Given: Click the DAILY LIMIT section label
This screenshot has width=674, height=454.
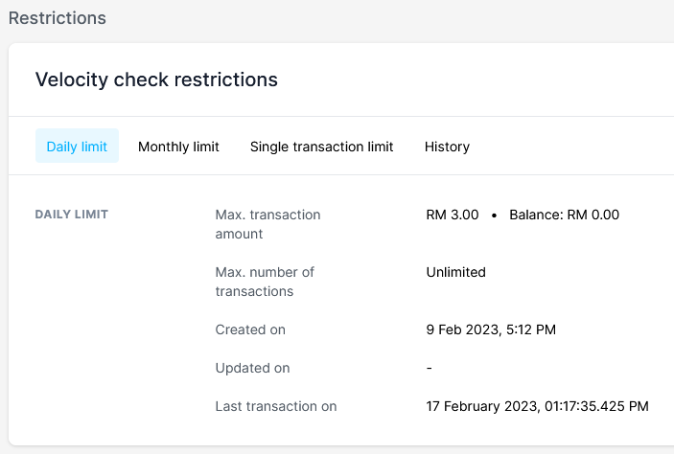Looking at the screenshot, I should pyautogui.click(x=71, y=215).
